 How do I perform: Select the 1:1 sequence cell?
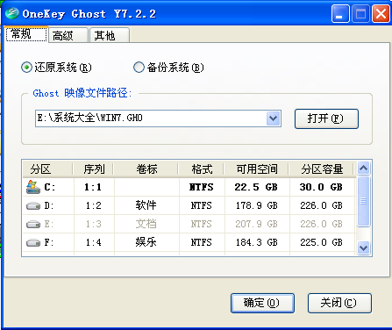coord(93,187)
